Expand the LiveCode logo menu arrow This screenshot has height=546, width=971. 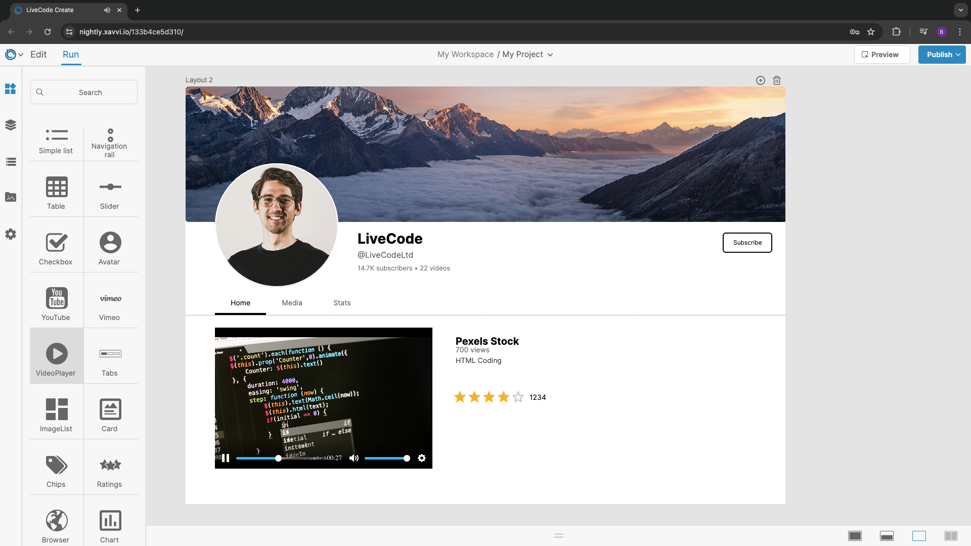(21, 55)
